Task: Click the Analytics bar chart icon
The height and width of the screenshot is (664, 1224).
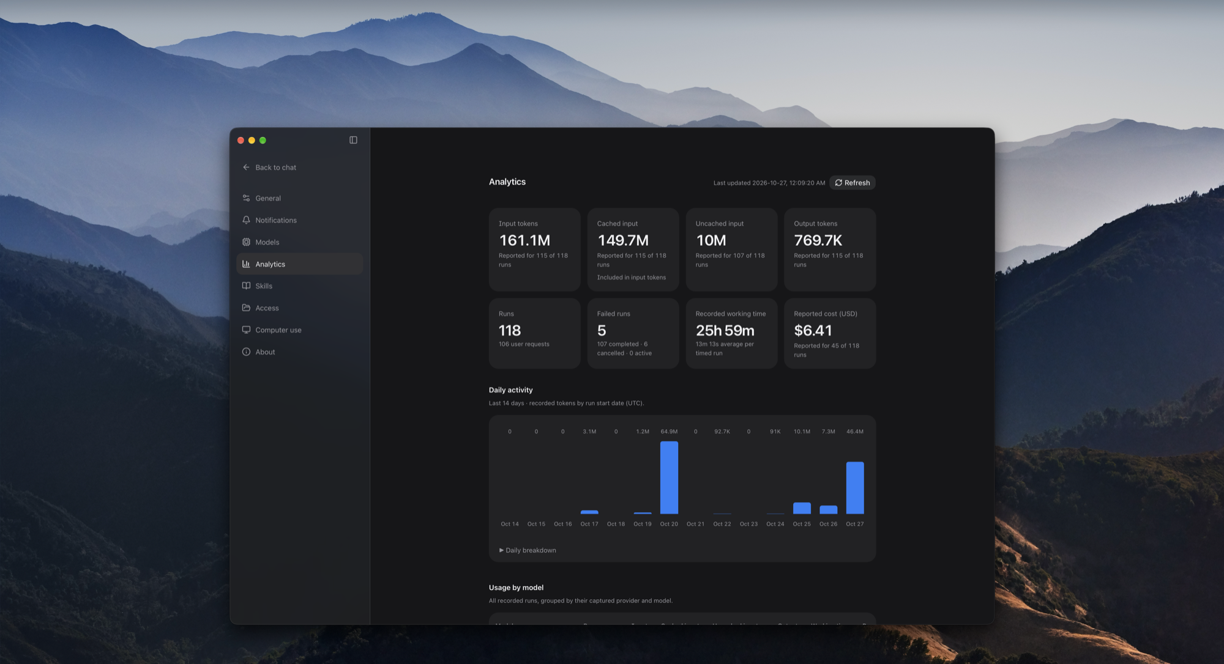Action: pos(246,264)
